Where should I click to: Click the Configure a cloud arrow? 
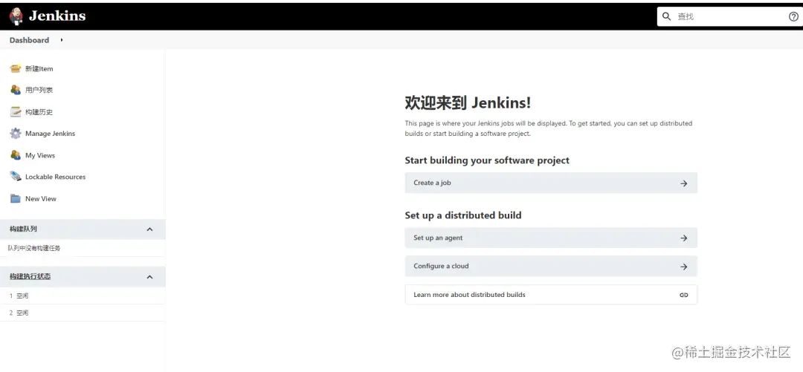click(684, 267)
